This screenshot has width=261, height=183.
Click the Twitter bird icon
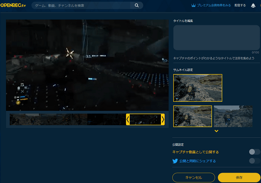[x=175, y=161]
